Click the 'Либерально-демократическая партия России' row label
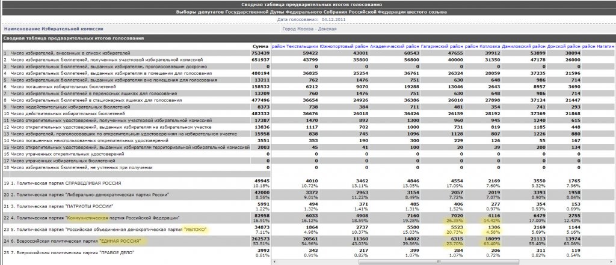Viewport: 616px width, 265px height. tap(90, 194)
